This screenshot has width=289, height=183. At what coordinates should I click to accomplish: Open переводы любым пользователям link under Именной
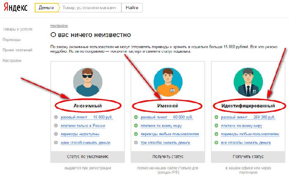tap(170, 134)
